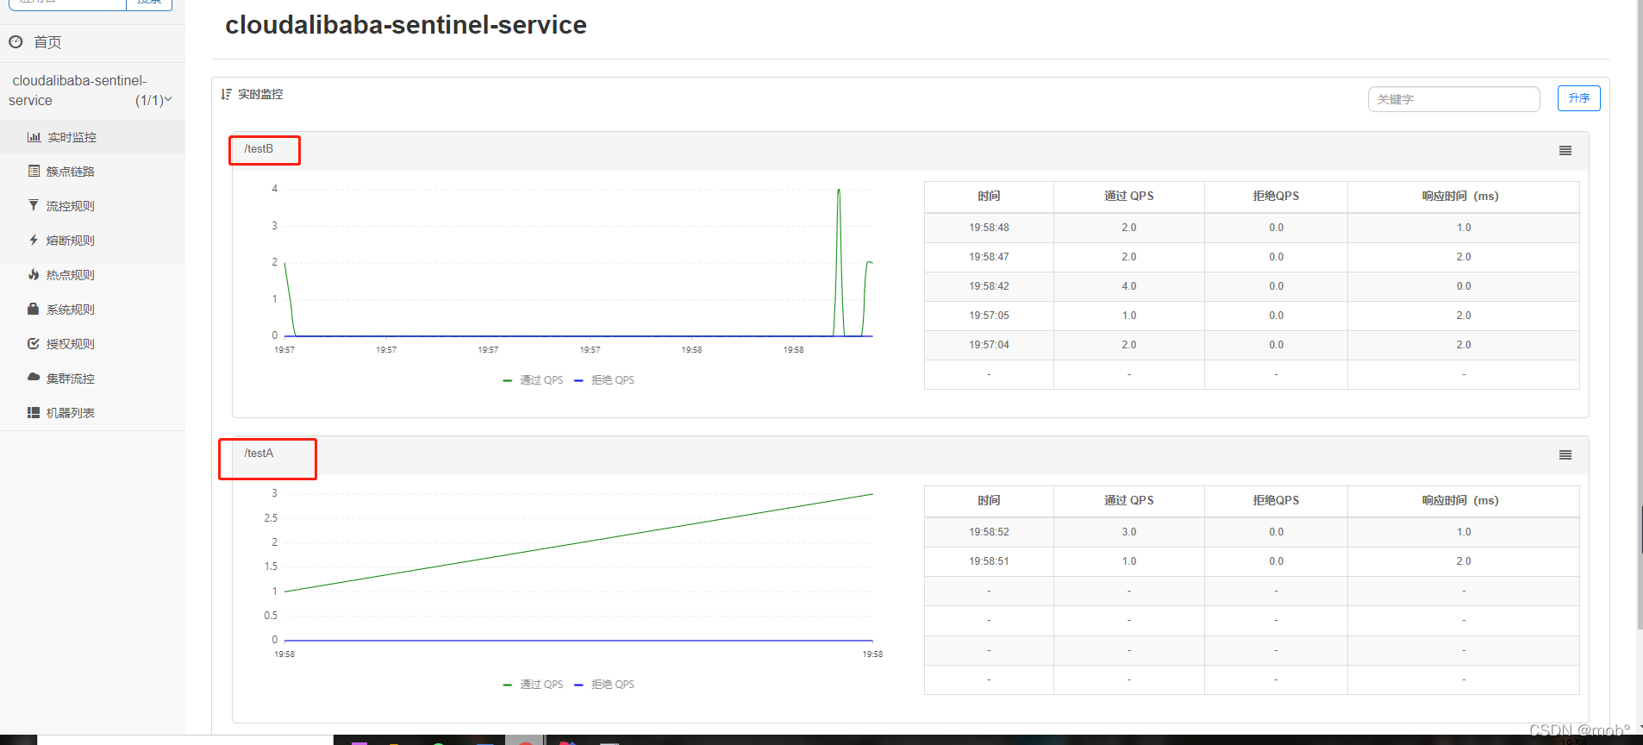The height and width of the screenshot is (745, 1643).
Task: Select 实时监控 in the sidebar
Action: 72,137
